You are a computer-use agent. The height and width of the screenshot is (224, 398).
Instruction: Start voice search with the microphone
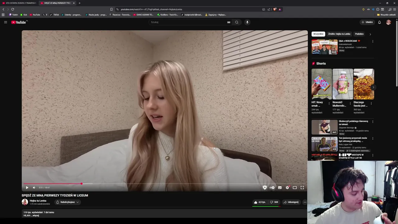point(247,22)
